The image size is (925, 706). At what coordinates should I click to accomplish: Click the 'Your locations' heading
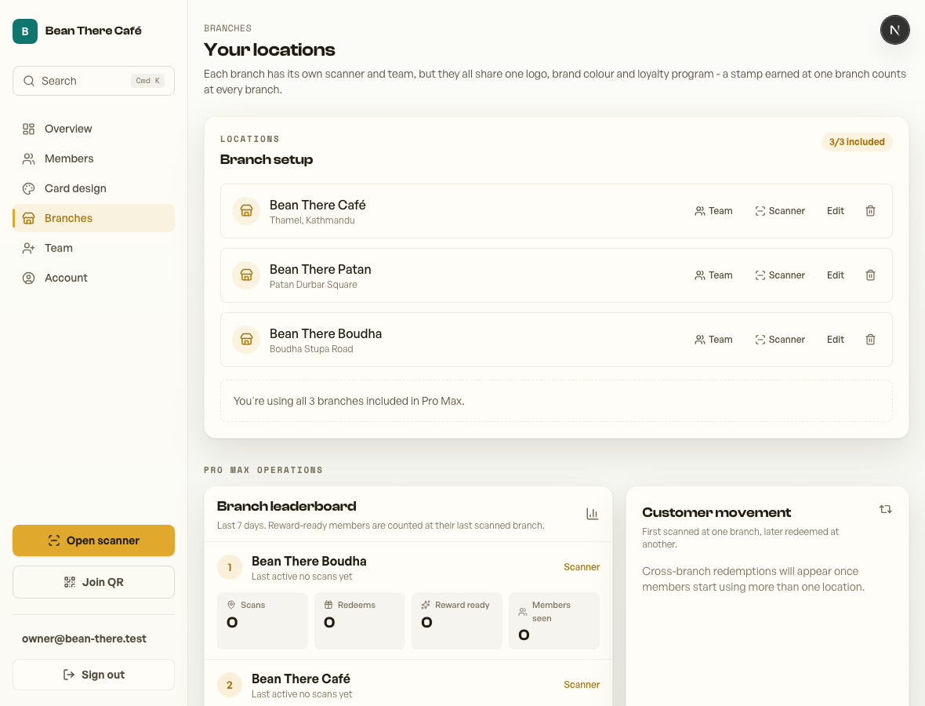269,49
